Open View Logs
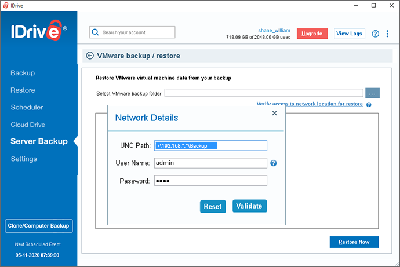Image resolution: width=400 pixels, height=267 pixels. click(350, 34)
